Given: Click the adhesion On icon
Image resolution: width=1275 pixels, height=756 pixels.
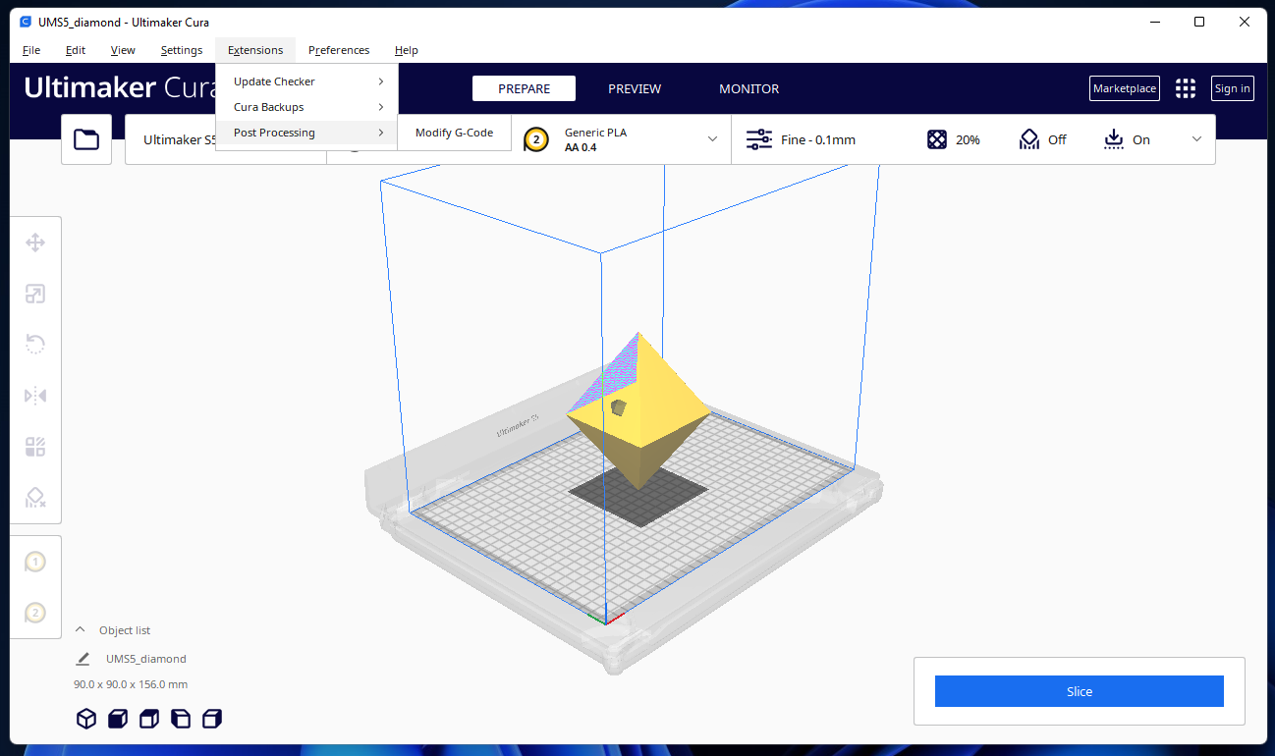Looking at the screenshot, I should 1114,139.
